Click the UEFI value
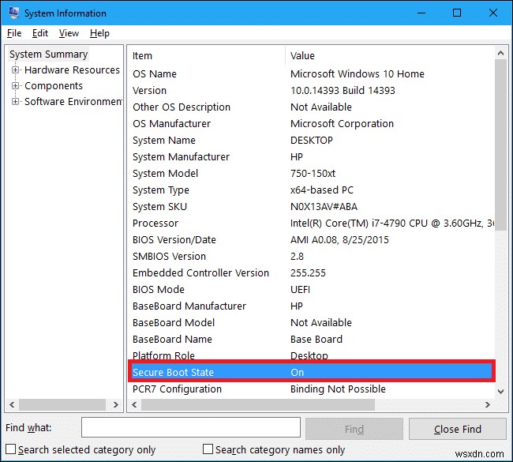 (x=300, y=290)
